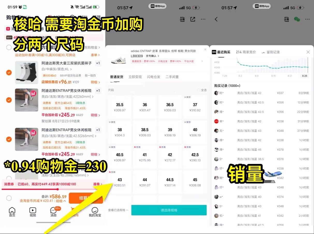The image size is (314, 234).
Task: Select size 41 priced ¥275.95
Action: pyautogui.click(x=145, y=157)
